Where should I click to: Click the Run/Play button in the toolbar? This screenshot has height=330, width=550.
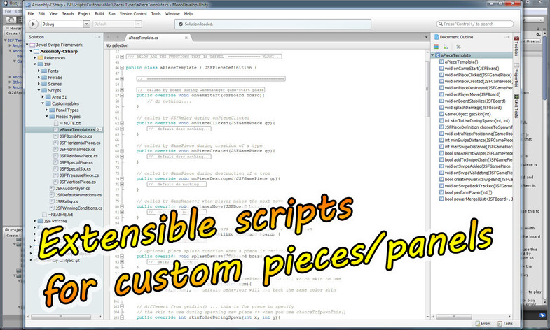point(33,24)
